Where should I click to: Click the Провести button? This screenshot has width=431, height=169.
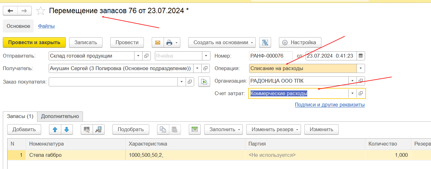[x=127, y=43]
